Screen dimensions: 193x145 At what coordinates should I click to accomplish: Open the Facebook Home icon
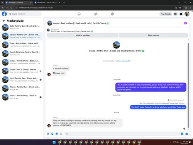79,14
